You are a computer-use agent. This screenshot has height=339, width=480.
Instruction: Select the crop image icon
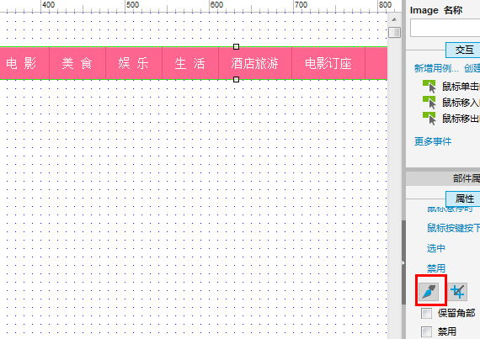click(x=457, y=291)
